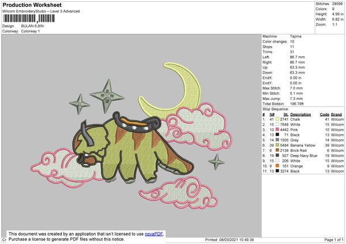The width and height of the screenshot is (346, 244).
Task: Click the Width value '6.82 in'
Action: (337, 20)
